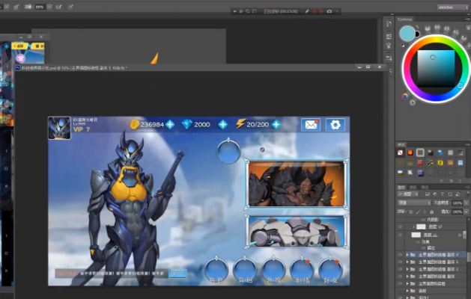Click the brush flow 89% field
The image size is (471, 299).
(40, 7)
